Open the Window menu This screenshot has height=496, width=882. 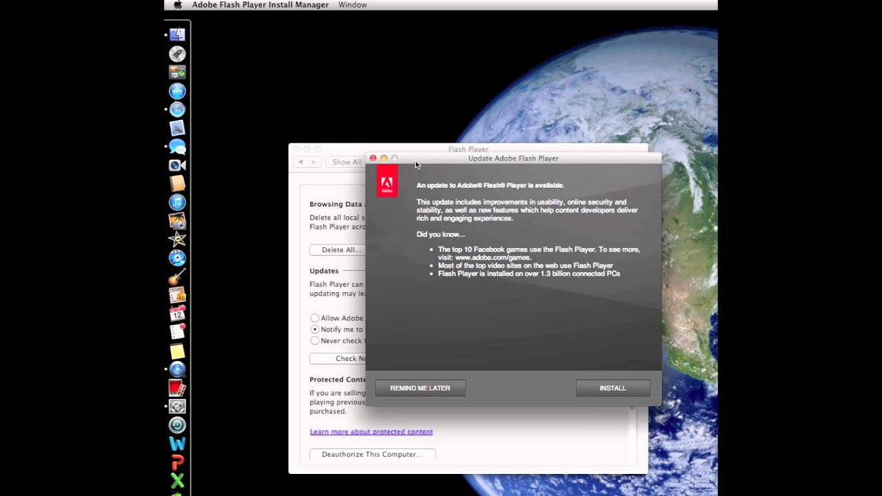pyautogui.click(x=352, y=5)
